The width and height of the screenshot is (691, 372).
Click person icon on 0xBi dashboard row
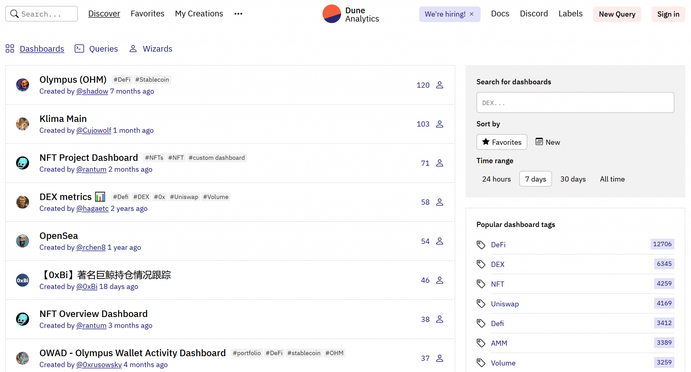pyautogui.click(x=439, y=280)
